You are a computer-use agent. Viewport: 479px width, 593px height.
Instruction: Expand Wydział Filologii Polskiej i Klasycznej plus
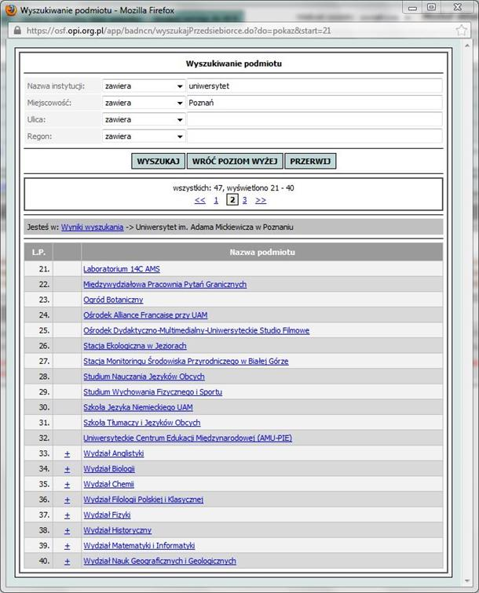pos(67,500)
